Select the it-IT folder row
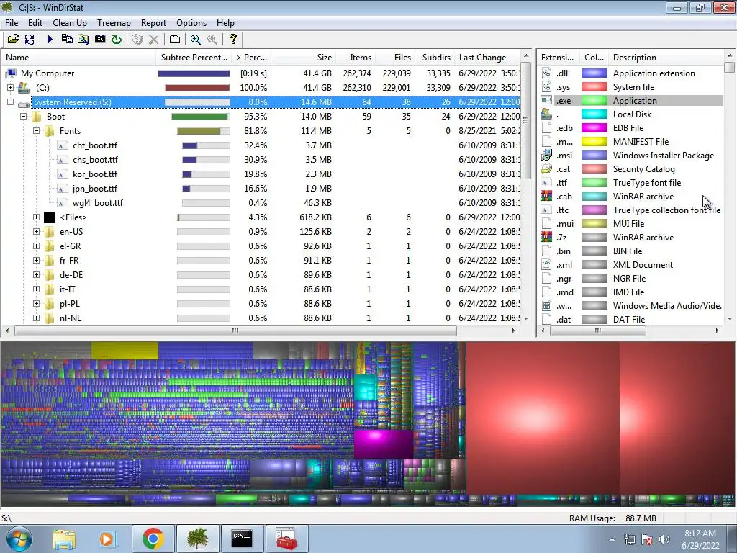 [261, 289]
